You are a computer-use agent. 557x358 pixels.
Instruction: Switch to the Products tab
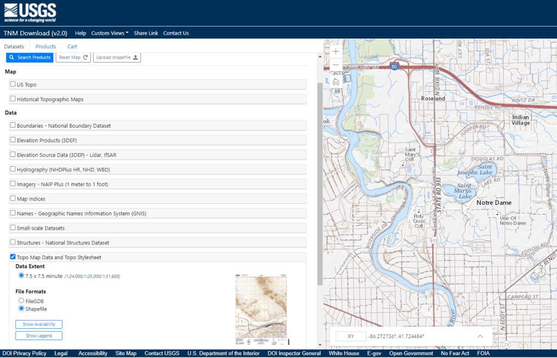coord(46,47)
